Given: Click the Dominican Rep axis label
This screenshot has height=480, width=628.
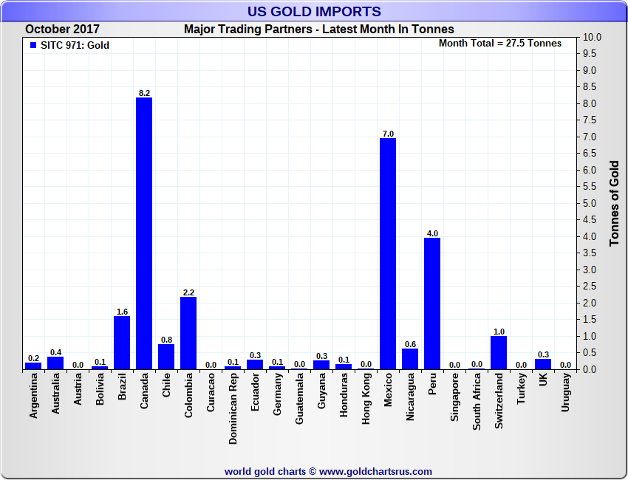Looking at the screenshot, I should [233, 408].
